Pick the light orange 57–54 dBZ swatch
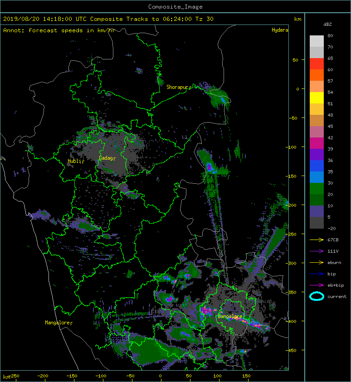351x382 pixels. pyautogui.click(x=317, y=87)
